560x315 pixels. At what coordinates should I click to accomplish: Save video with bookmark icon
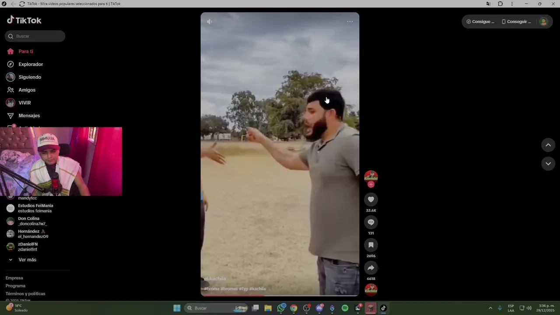[x=371, y=245]
